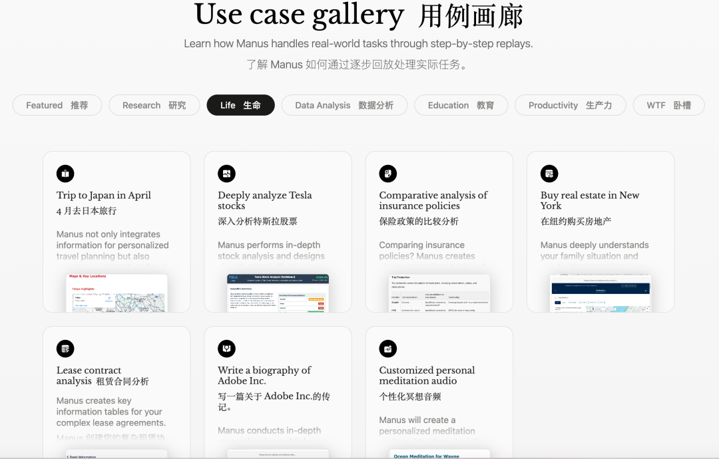Open 'Customized personal meditation audio' title
This screenshot has width=719, height=459.
pos(427,376)
